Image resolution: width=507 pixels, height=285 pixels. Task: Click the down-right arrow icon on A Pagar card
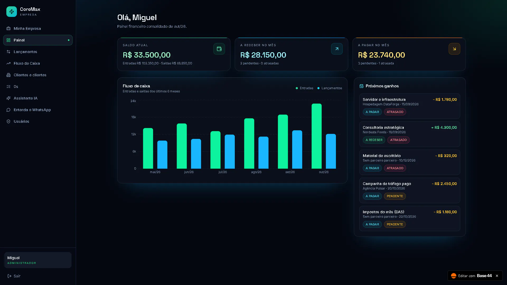click(454, 49)
